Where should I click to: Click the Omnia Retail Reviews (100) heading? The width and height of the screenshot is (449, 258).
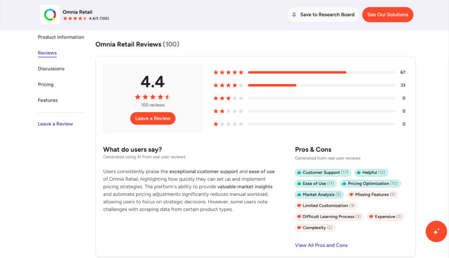tap(137, 44)
